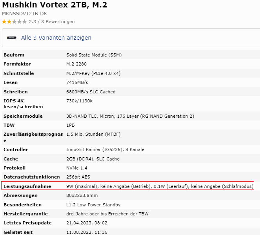Click the 'Gelistet seit' row label
Viewport: 260px width, 235px height.
coord(18,232)
